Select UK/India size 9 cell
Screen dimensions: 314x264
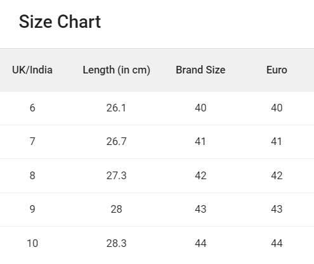[32, 209]
